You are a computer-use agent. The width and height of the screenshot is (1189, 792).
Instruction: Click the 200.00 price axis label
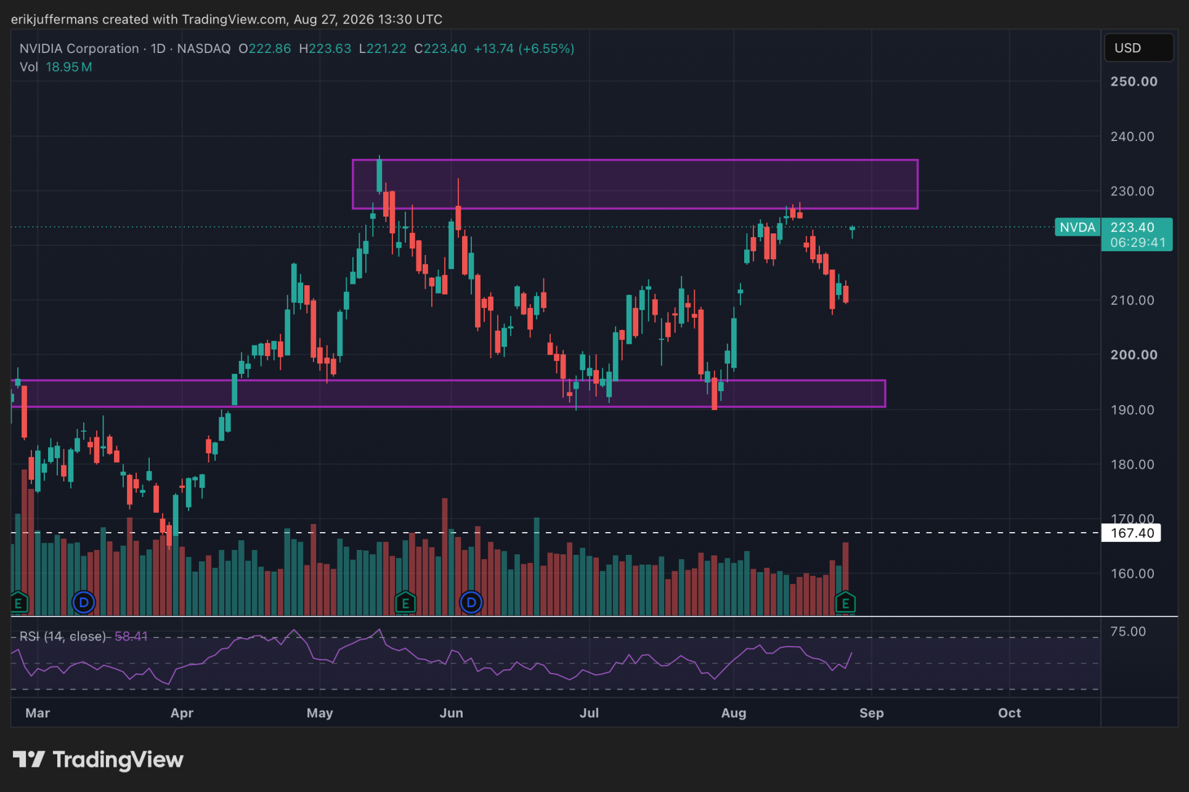[x=1134, y=355]
